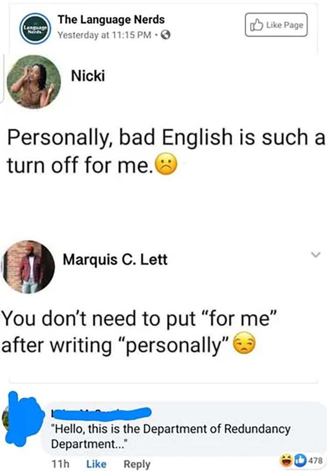
Task: Open the Yesterday at 11:15 PM timestamp
Action: coord(105,35)
